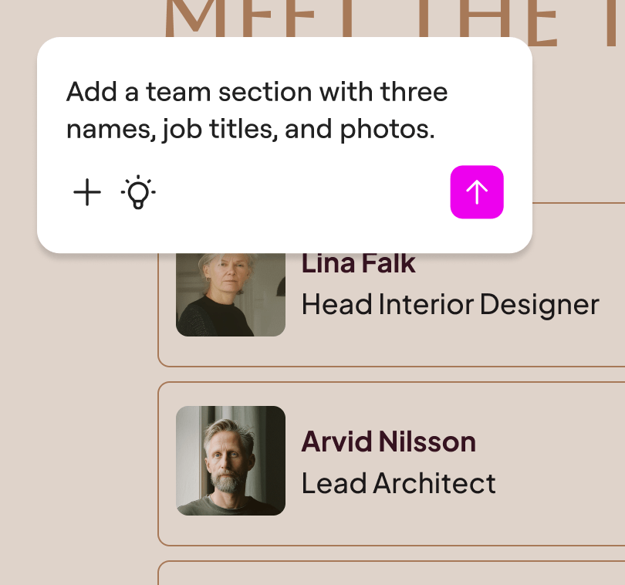
Task: Click the word "Add" in the prompt
Action: 84,93
